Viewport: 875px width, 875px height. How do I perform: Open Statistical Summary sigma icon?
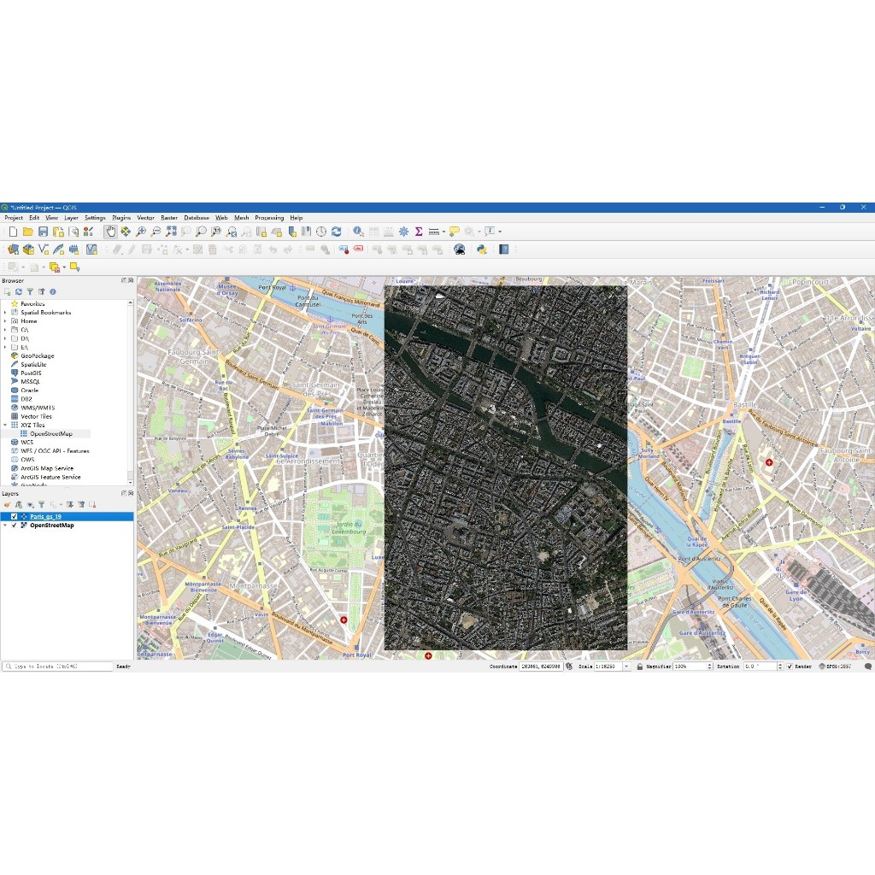pos(419,232)
